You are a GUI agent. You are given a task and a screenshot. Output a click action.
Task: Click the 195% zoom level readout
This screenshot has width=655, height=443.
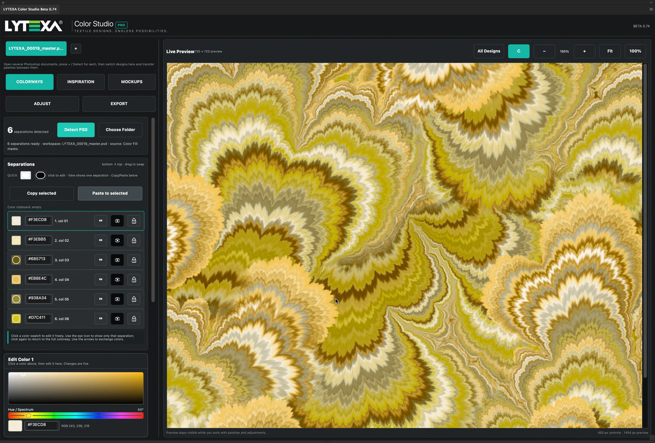click(564, 51)
